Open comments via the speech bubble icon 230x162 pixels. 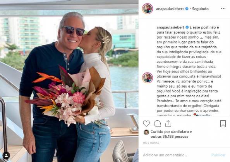pyautogui.click(x=157, y=124)
